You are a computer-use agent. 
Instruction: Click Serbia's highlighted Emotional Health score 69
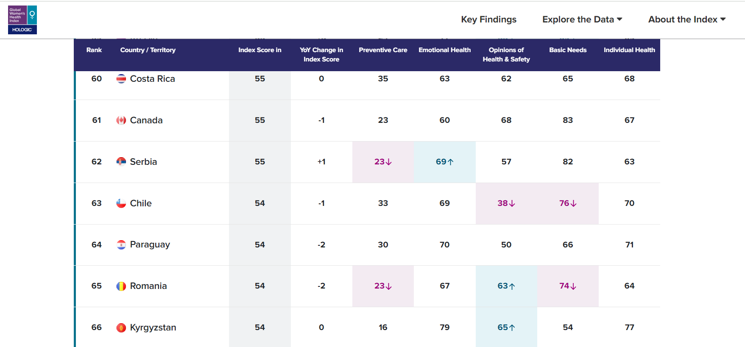click(444, 162)
